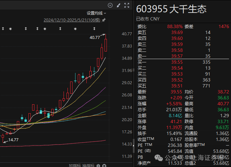Click the rightmost star-shaped event marker
The image size is (231, 167).
pos(75,29)
